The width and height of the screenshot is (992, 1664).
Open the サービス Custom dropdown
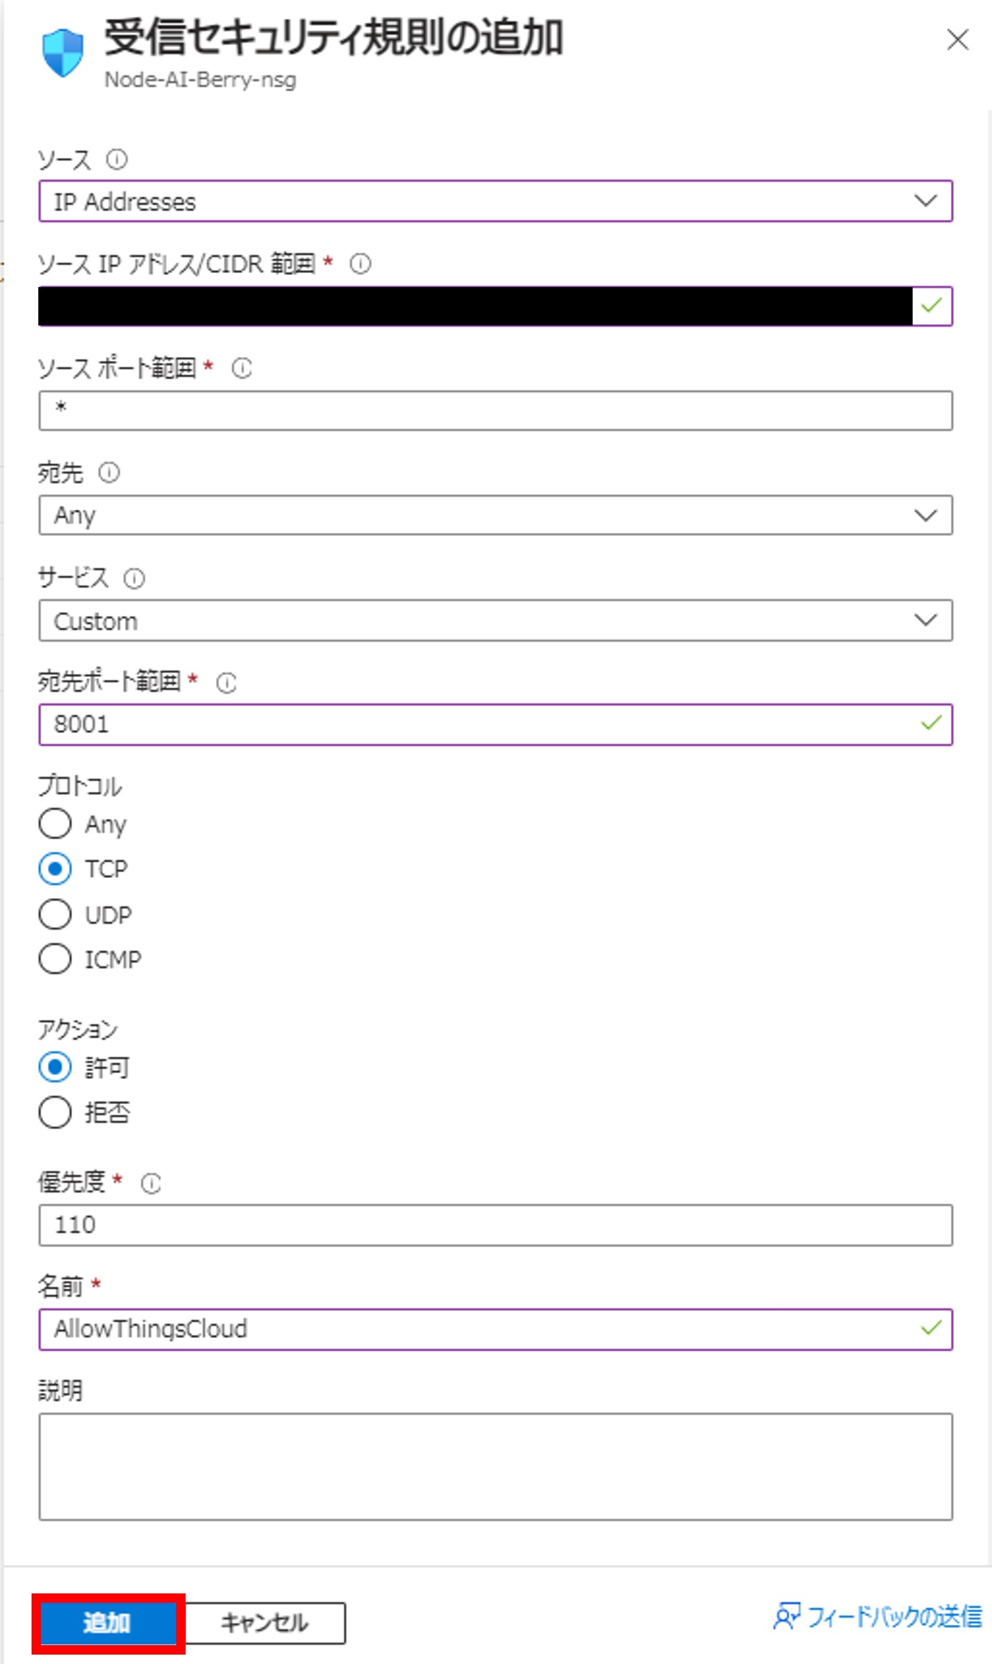pyautogui.click(x=495, y=621)
